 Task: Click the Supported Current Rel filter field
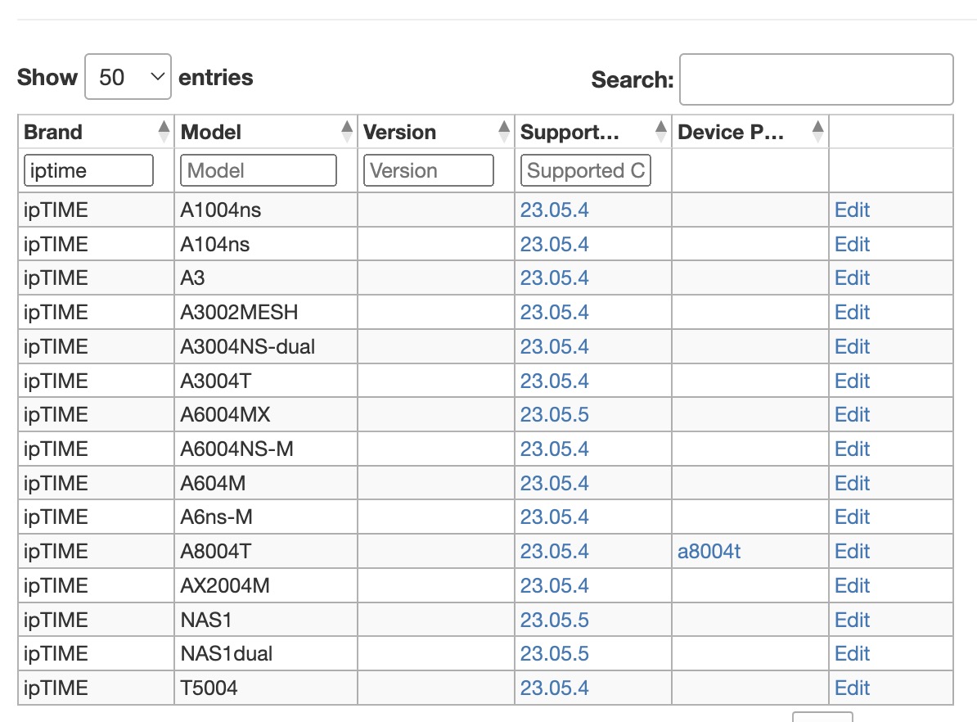(x=585, y=170)
